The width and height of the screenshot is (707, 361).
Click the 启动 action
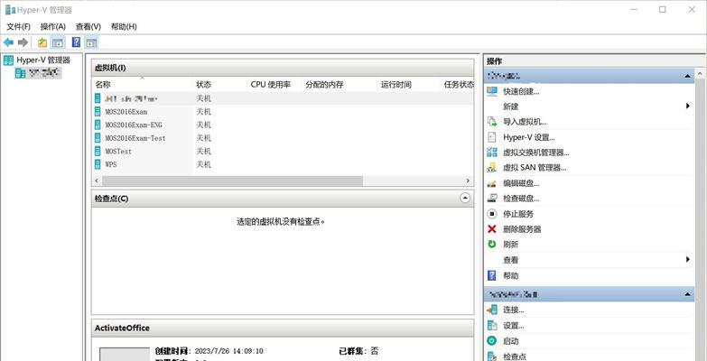point(511,341)
